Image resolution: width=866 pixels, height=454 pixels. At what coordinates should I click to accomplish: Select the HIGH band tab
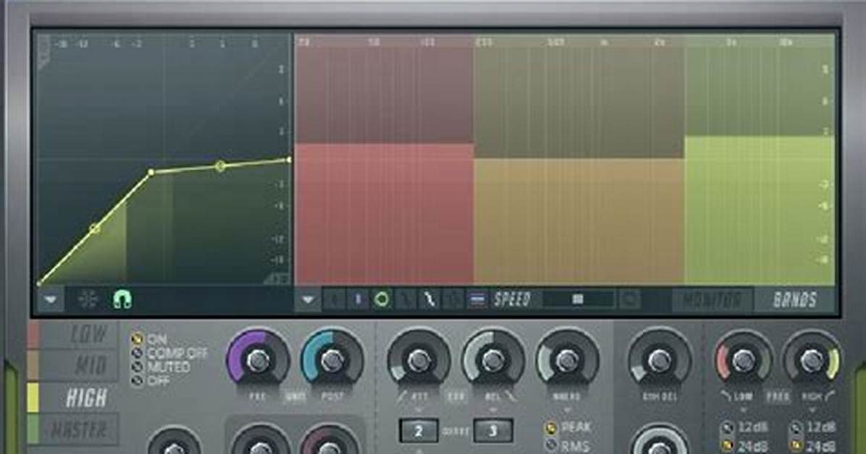point(79,398)
